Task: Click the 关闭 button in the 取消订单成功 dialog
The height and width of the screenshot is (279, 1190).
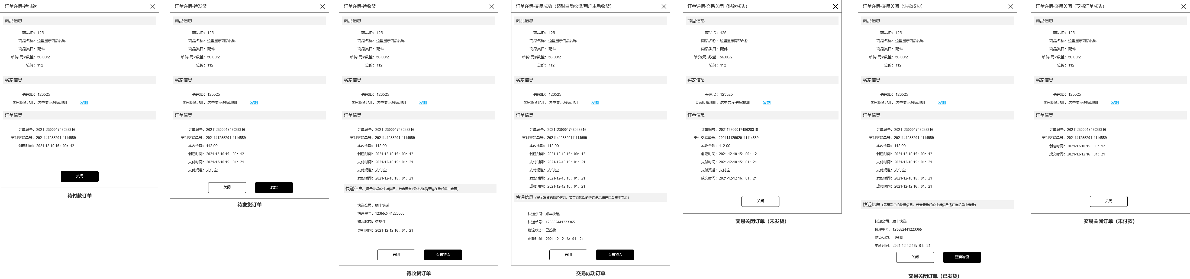Action: (1109, 201)
